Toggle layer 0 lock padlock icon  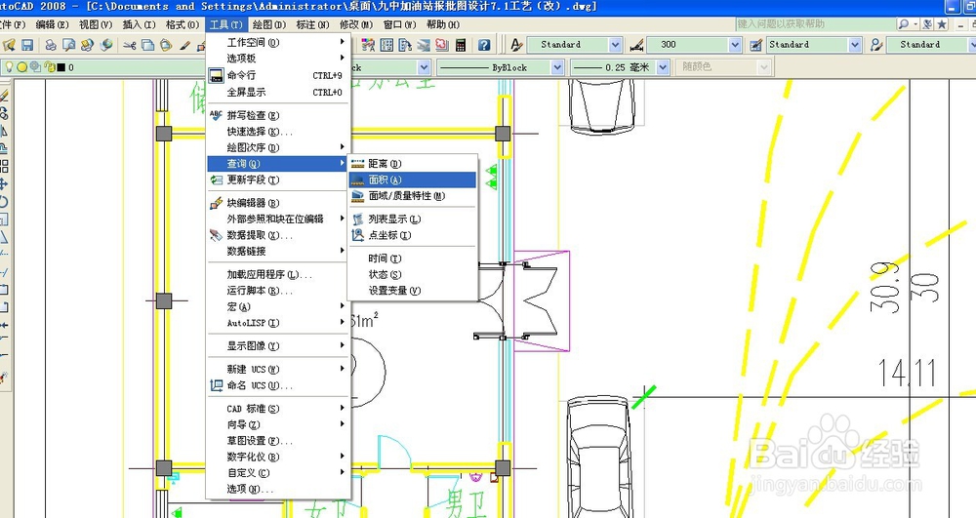tap(50, 66)
